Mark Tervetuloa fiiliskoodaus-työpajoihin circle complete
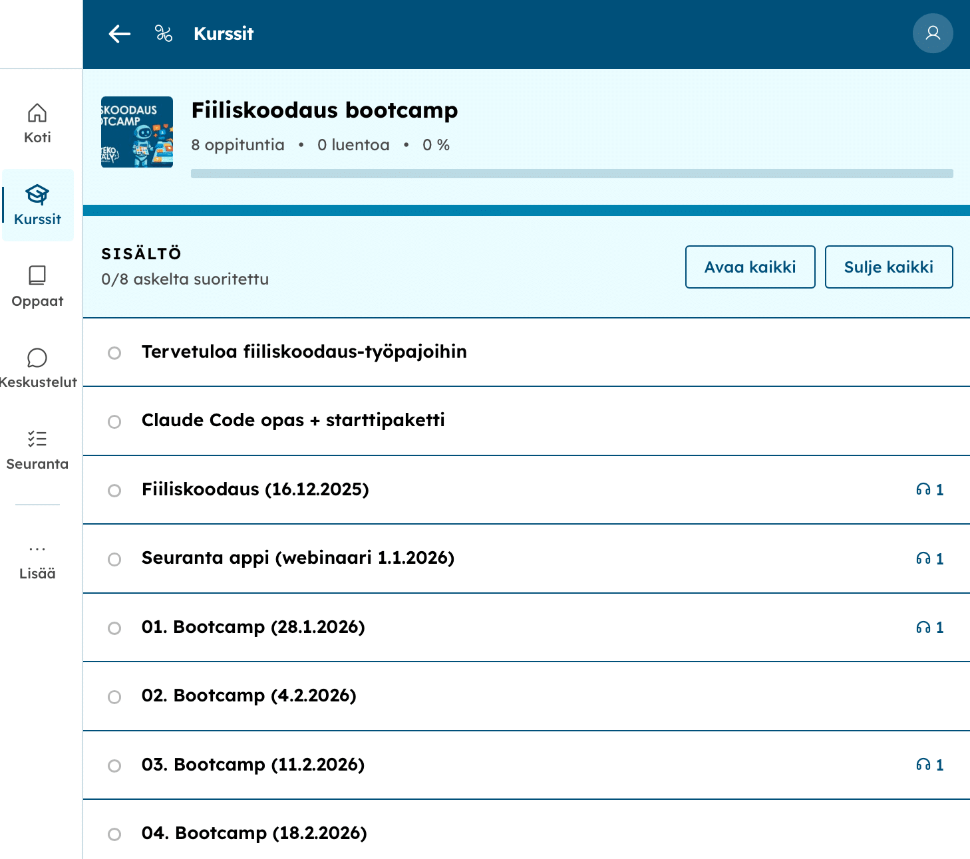 [x=114, y=353]
